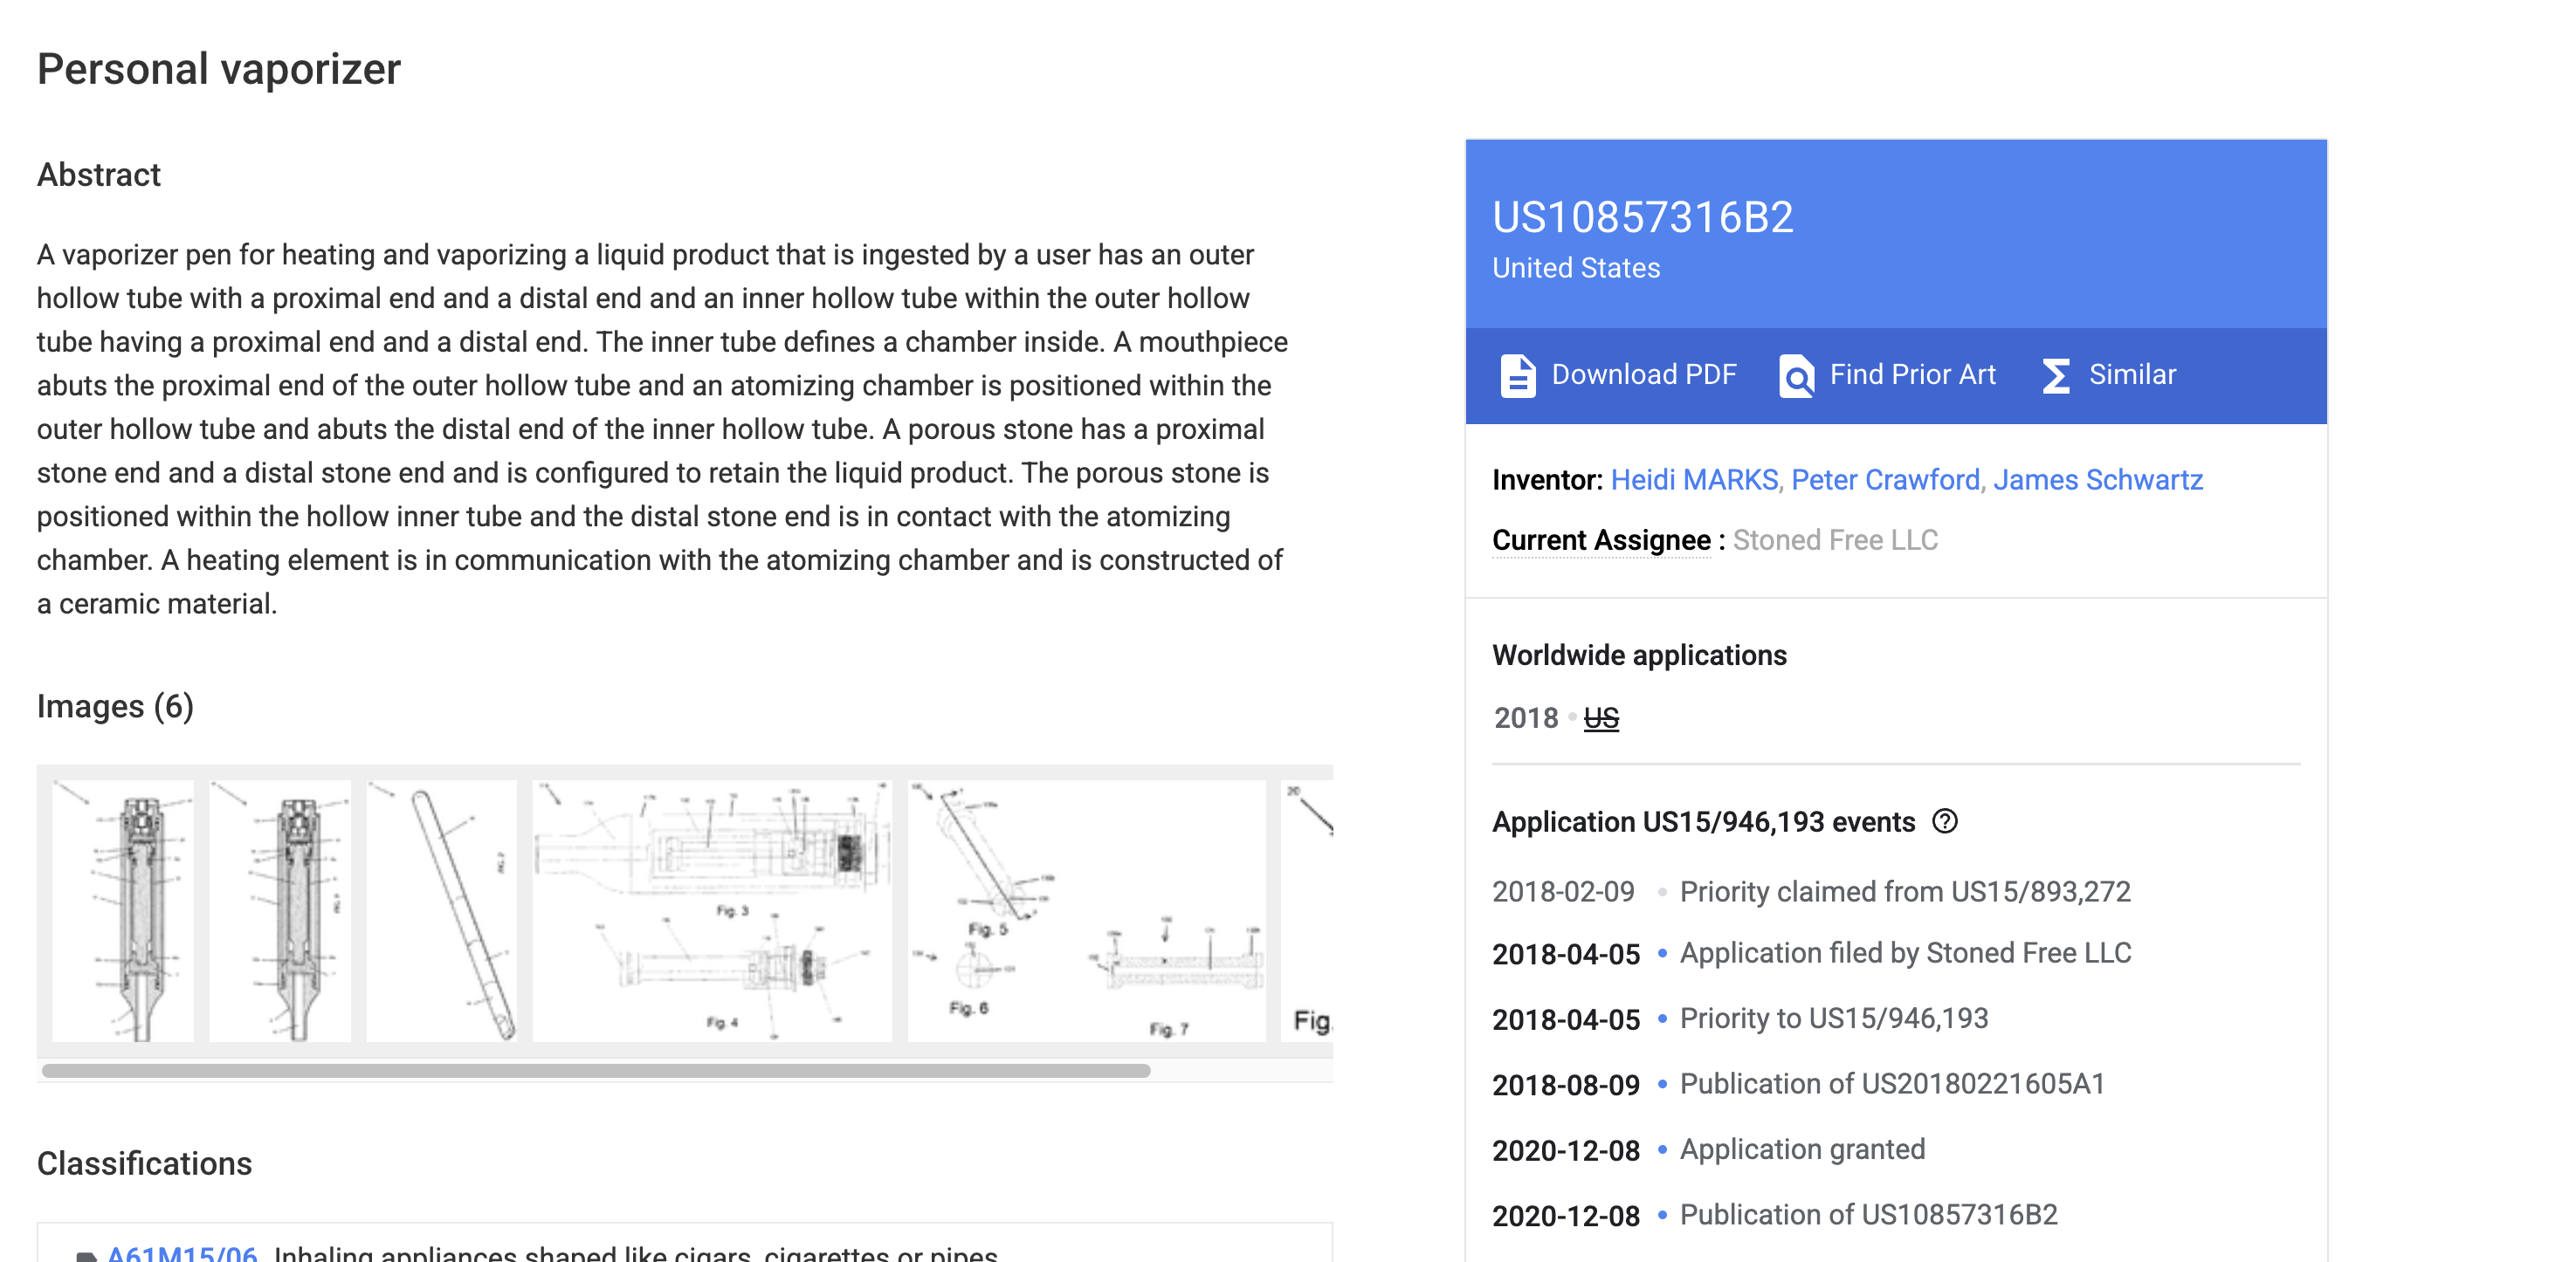
Task: Open the help icon beside Application events
Action: point(1944,821)
